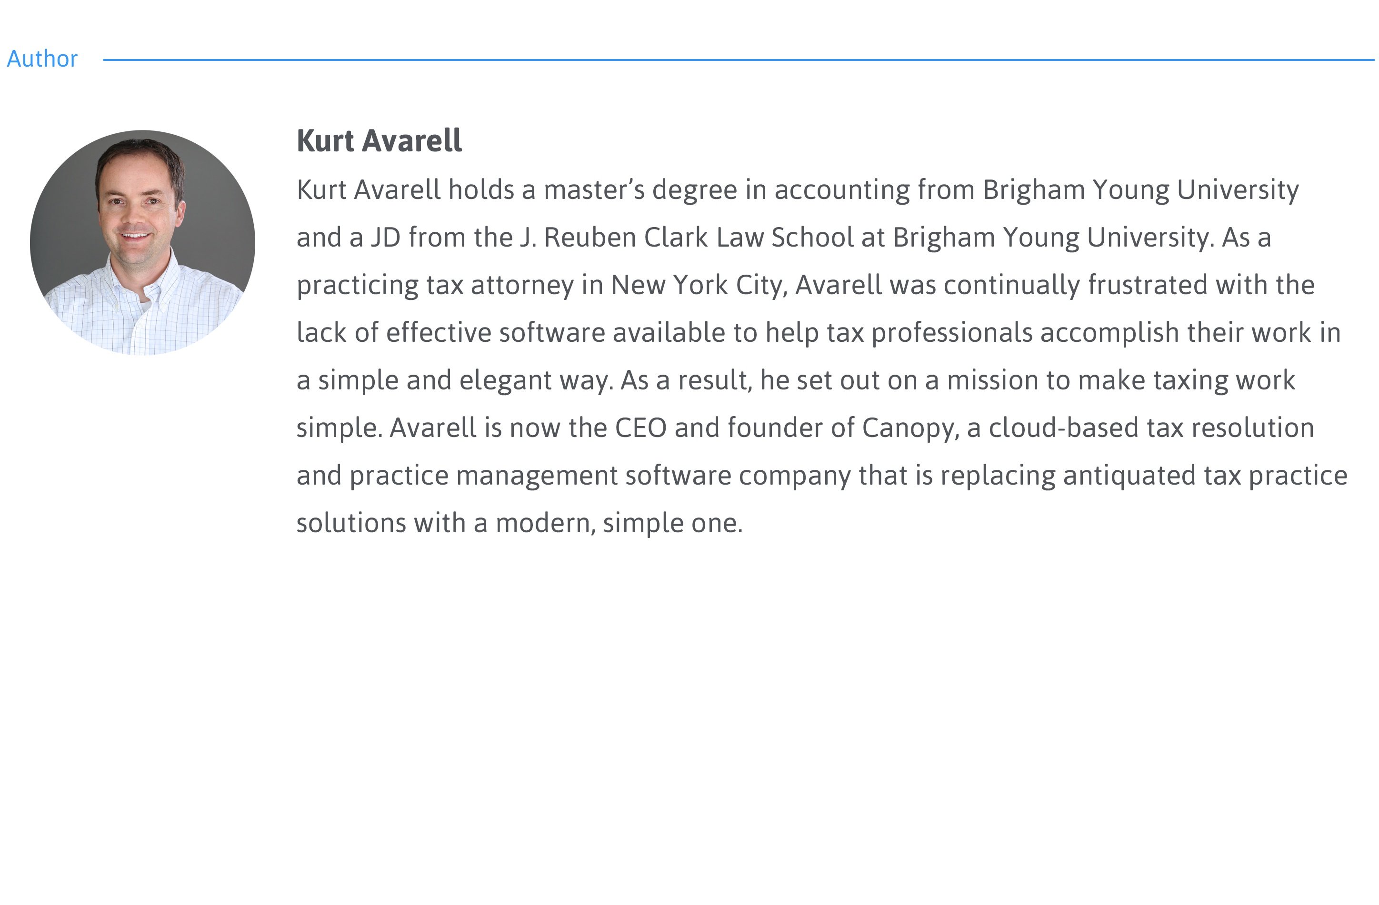Viewport: 1379px width, 905px height.
Task: Click the word "CEO" in the bio
Action: coord(640,428)
